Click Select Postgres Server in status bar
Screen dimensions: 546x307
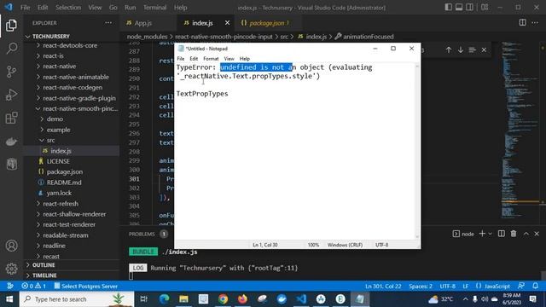[85, 287]
